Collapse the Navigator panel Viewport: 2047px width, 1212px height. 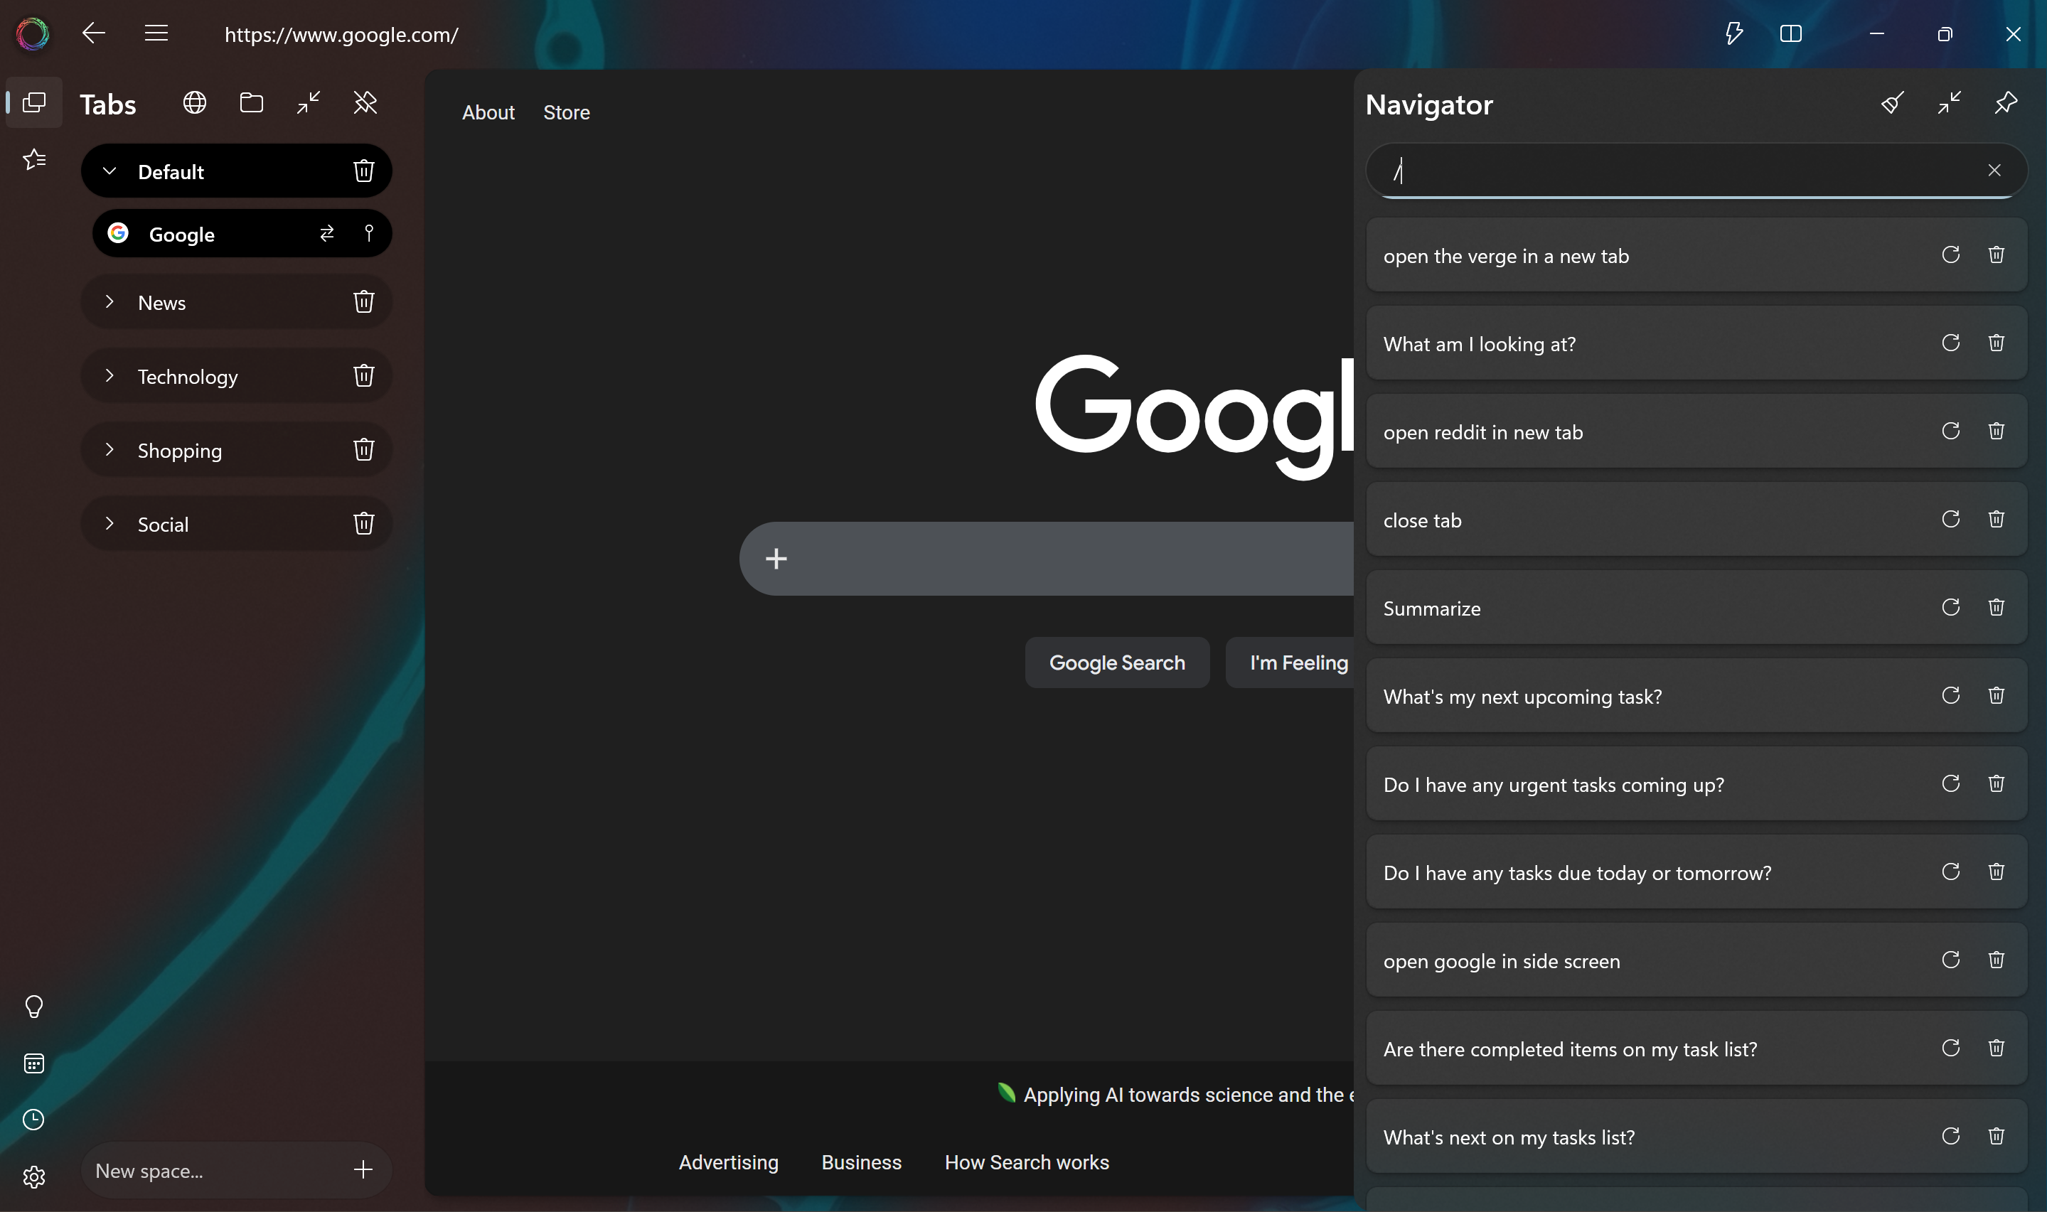pyautogui.click(x=1949, y=103)
